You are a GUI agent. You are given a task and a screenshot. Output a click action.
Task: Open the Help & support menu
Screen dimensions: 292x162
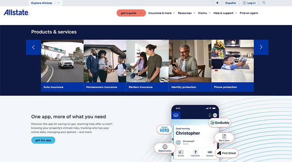[x=225, y=13]
